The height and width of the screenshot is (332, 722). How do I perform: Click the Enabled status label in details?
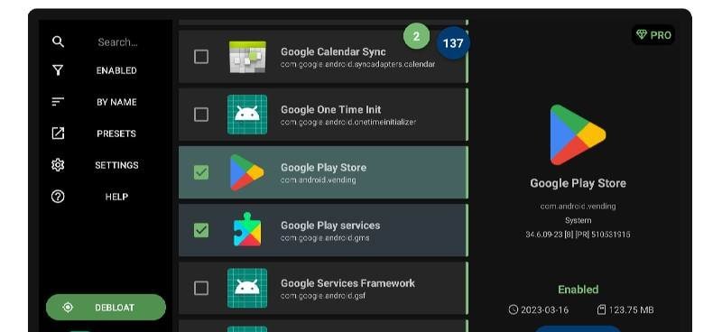tap(578, 290)
